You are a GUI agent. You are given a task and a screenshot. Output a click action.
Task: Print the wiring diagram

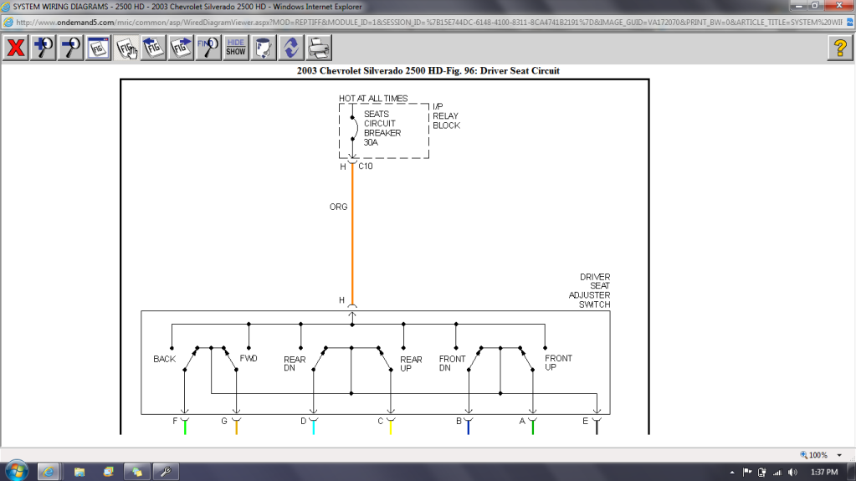click(x=319, y=48)
